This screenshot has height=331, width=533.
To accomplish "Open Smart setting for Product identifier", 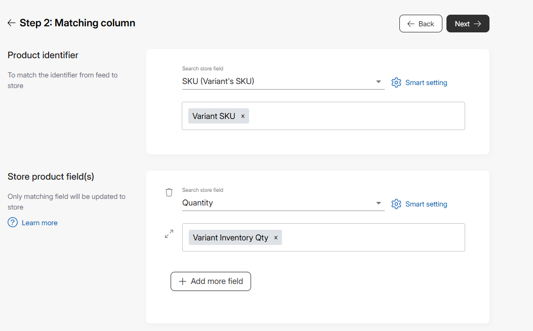I will (426, 82).
